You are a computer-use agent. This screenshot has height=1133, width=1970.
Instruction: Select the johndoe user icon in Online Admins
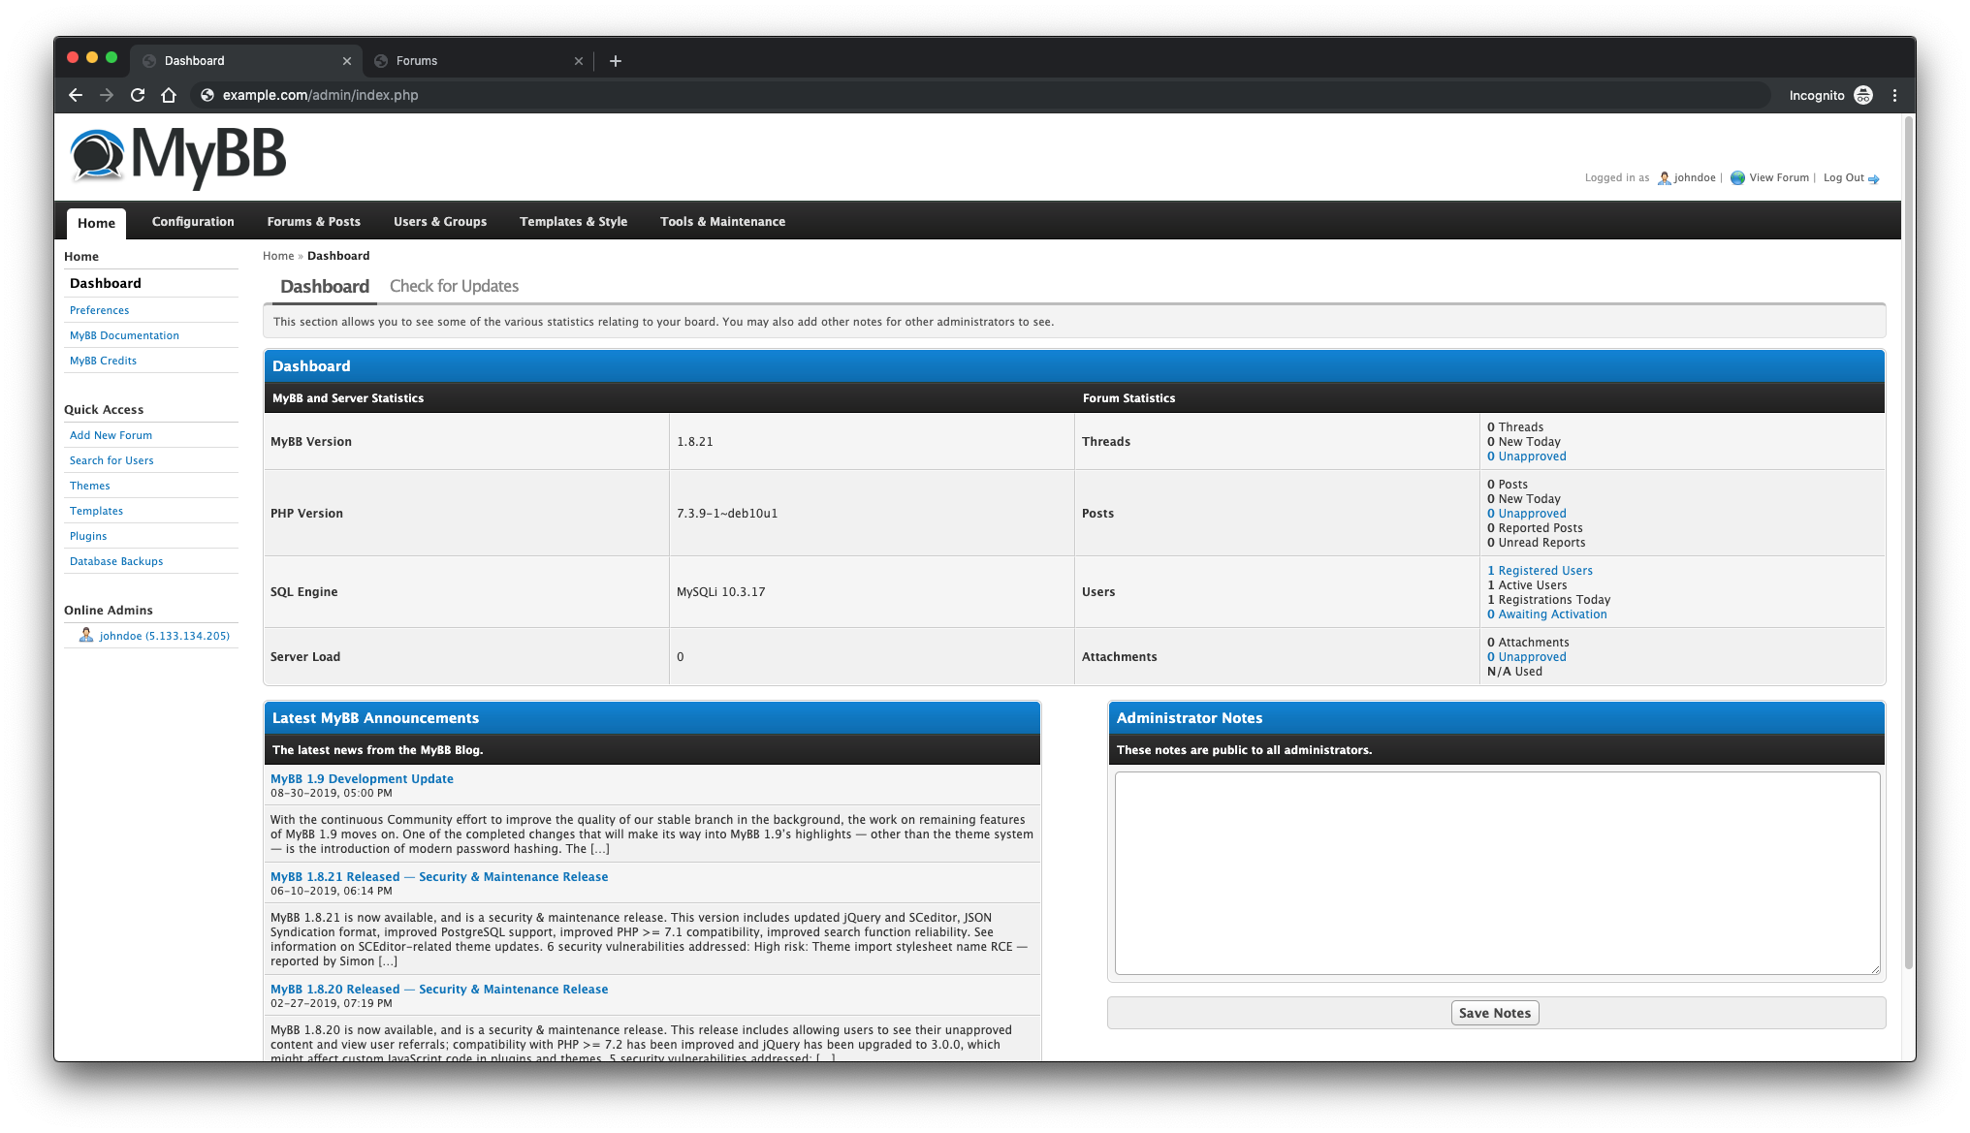point(84,636)
